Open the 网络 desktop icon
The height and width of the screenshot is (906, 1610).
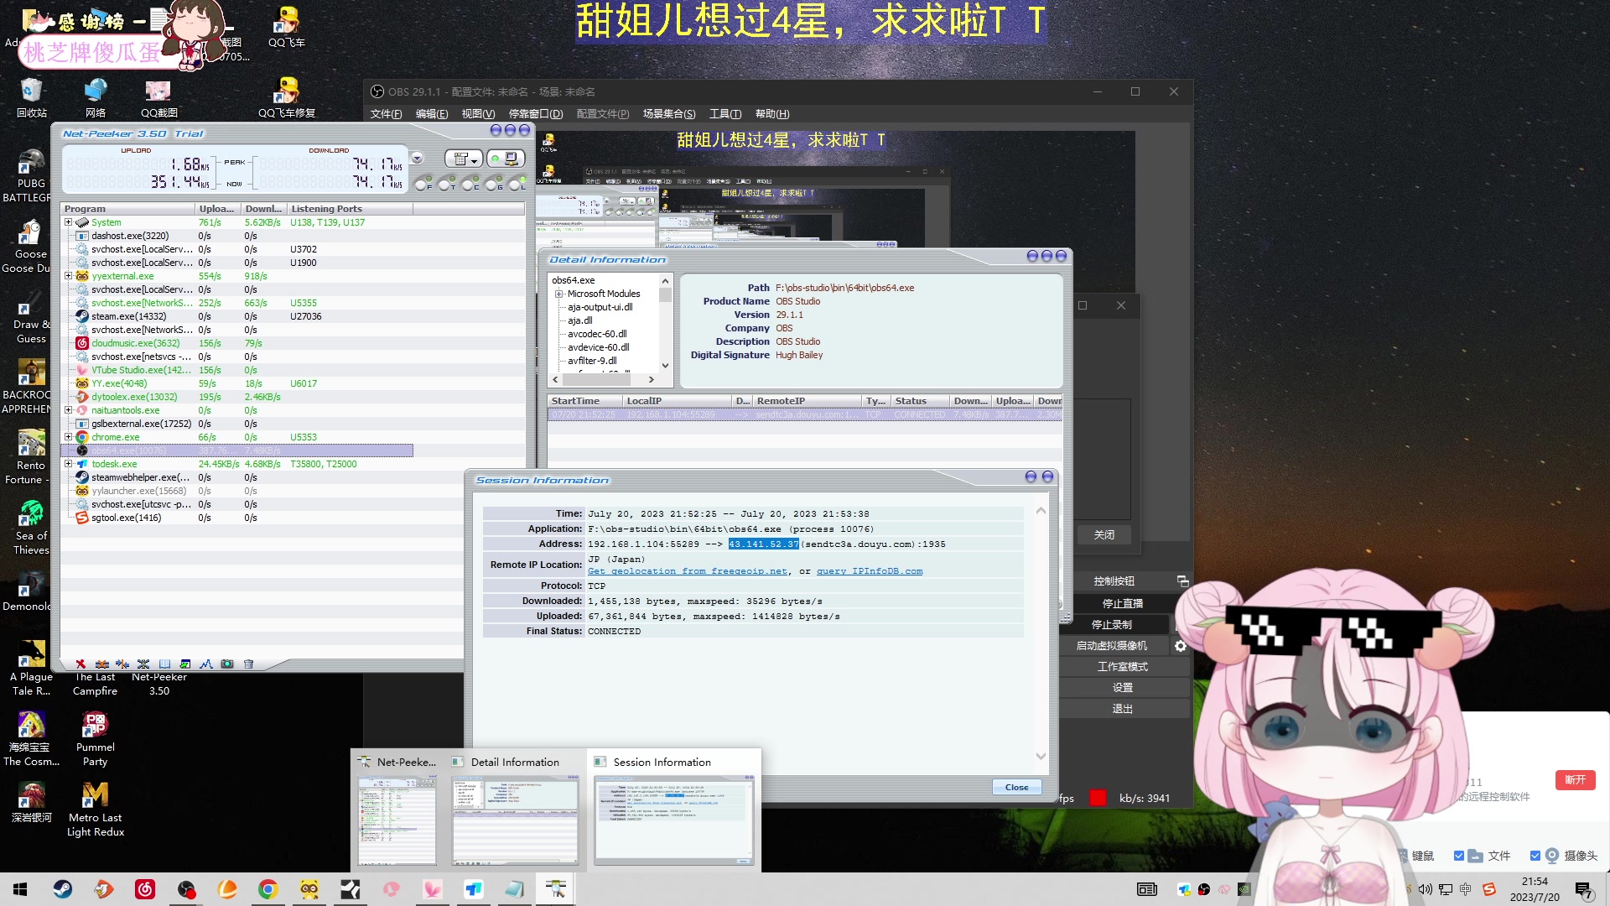tap(95, 97)
